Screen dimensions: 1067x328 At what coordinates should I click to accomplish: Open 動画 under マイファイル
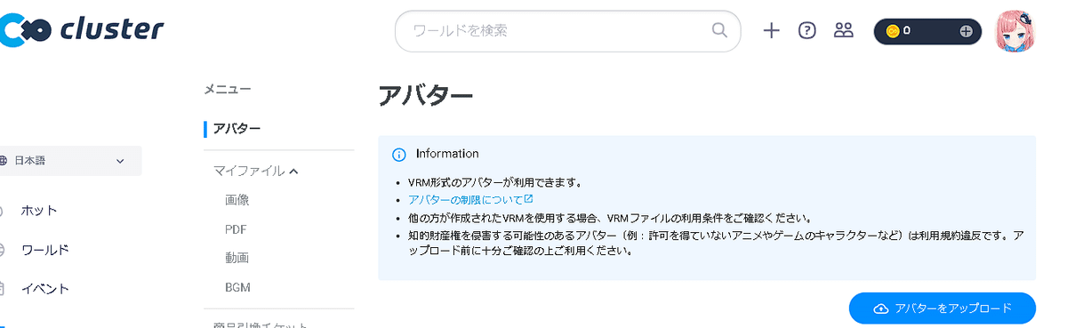pyautogui.click(x=237, y=258)
